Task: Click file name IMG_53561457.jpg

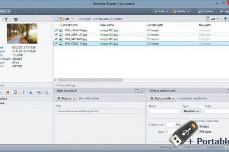Action: point(76,35)
